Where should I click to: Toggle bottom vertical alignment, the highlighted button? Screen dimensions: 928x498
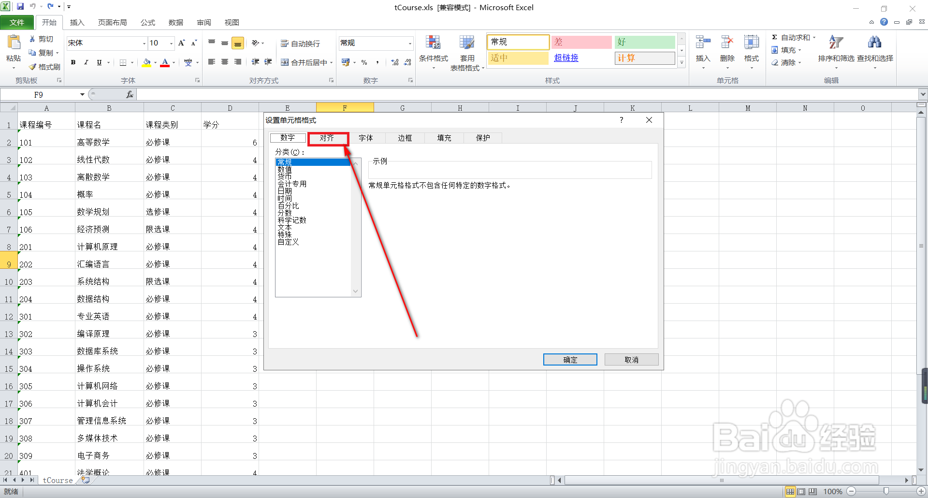click(x=238, y=43)
